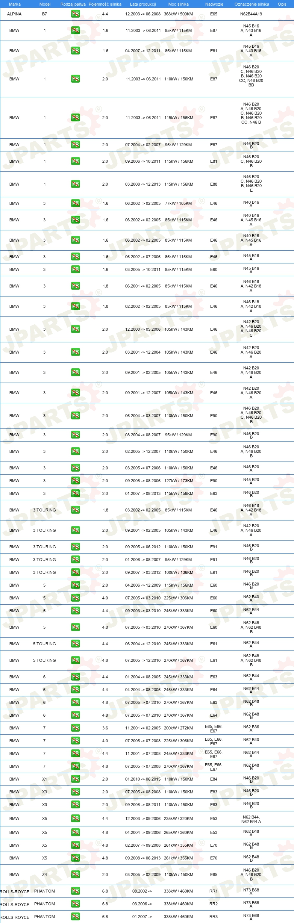Select the production dates 12.2000 -> 05.2006
This screenshot has width=294, height=923.
point(143,329)
